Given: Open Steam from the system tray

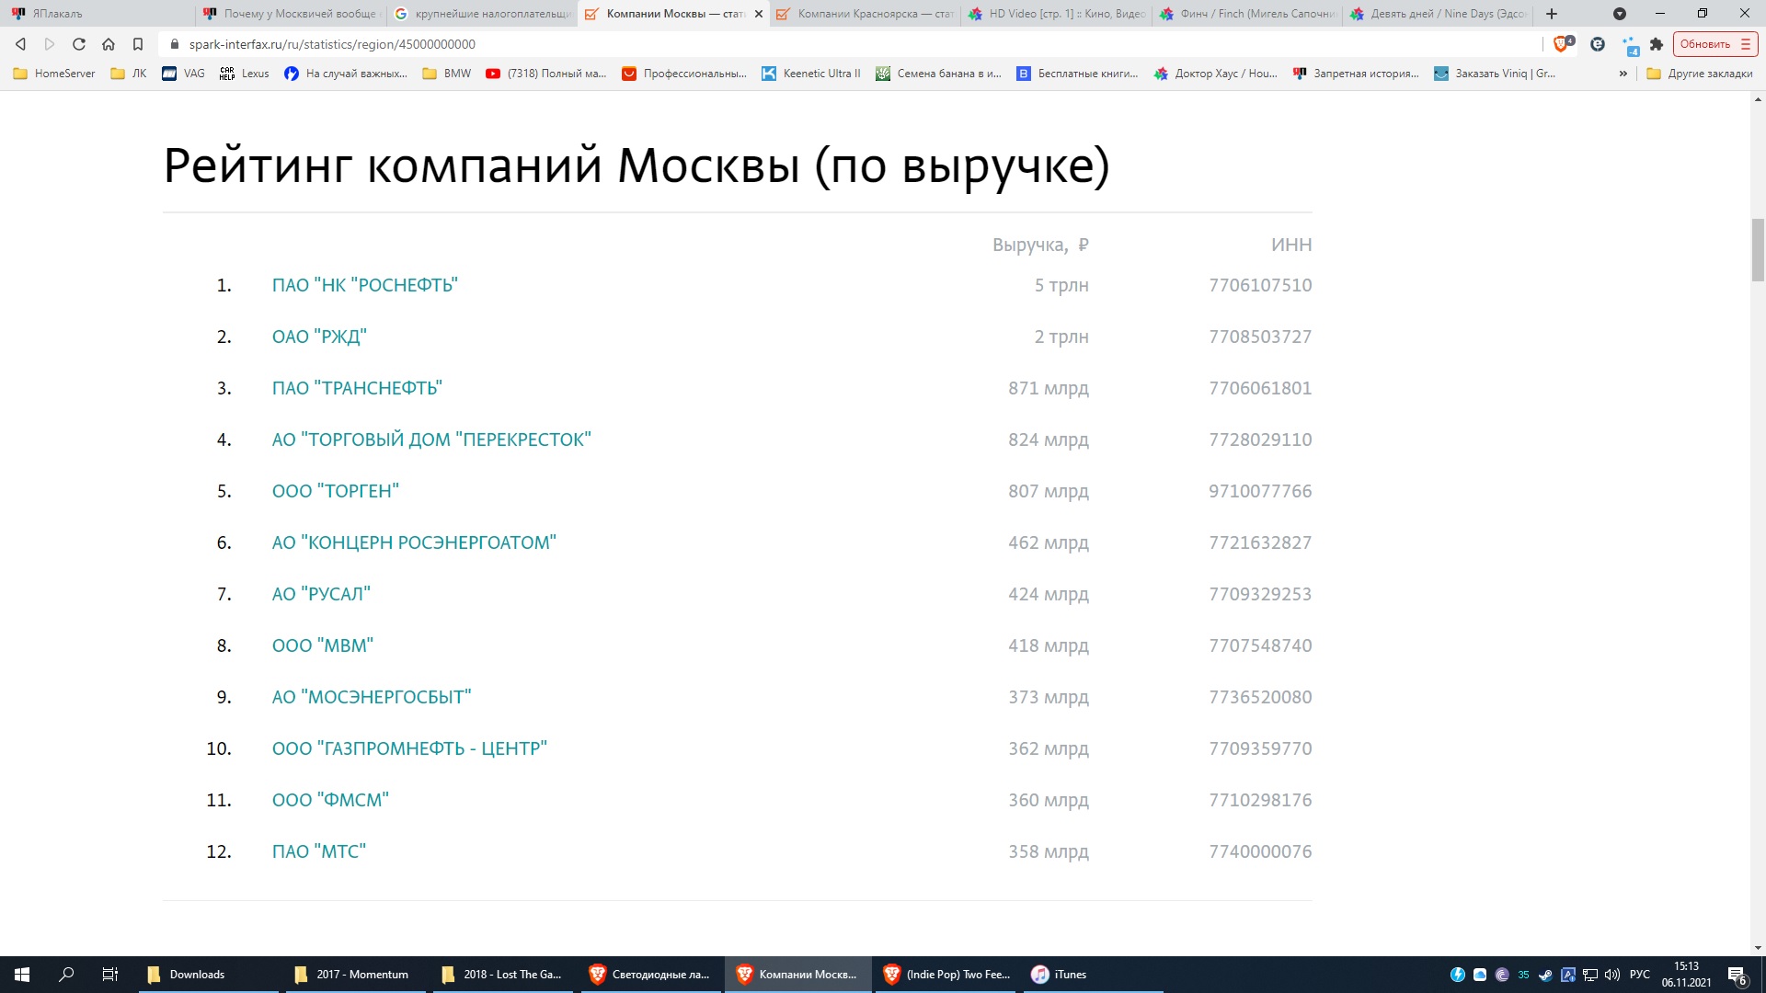Looking at the screenshot, I should pyautogui.click(x=1545, y=975).
